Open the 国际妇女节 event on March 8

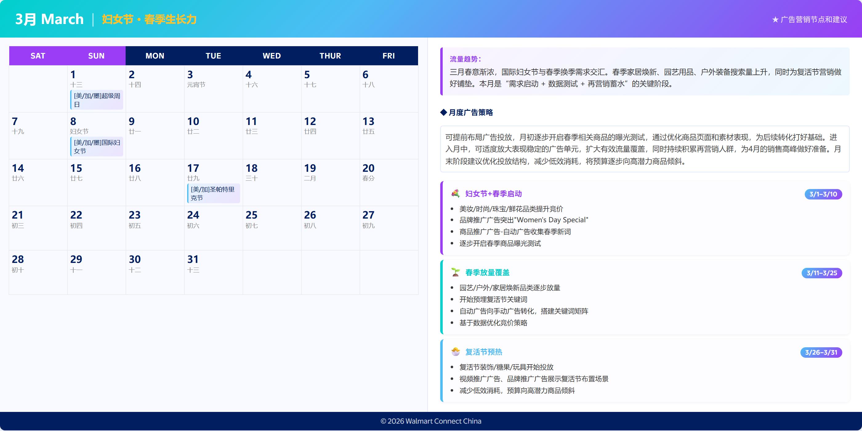tap(96, 146)
